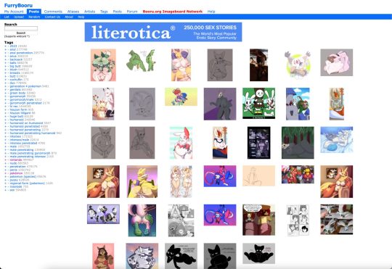The width and height of the screenshot is (392, 269).
Task: Focus the tag Search input field
Action: tap(21, 28)
